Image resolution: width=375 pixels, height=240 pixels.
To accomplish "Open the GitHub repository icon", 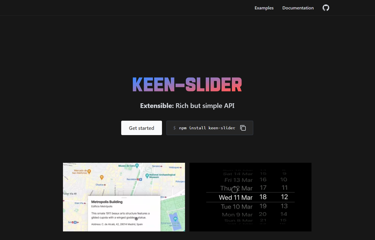I will tap(326, 8).
